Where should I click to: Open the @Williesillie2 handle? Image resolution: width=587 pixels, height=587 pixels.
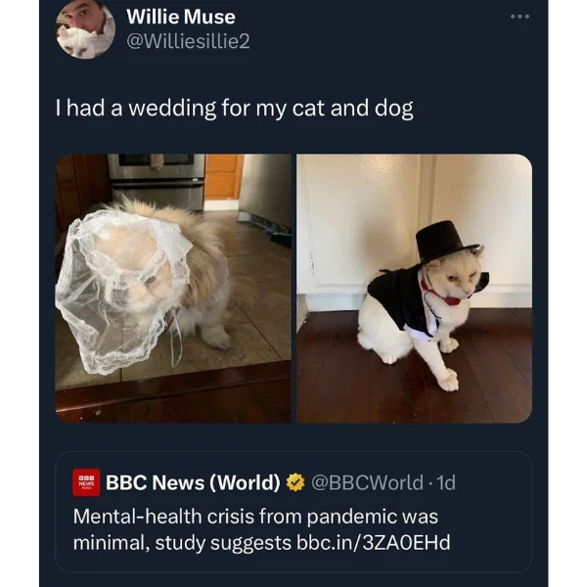[x=189, y=43]
